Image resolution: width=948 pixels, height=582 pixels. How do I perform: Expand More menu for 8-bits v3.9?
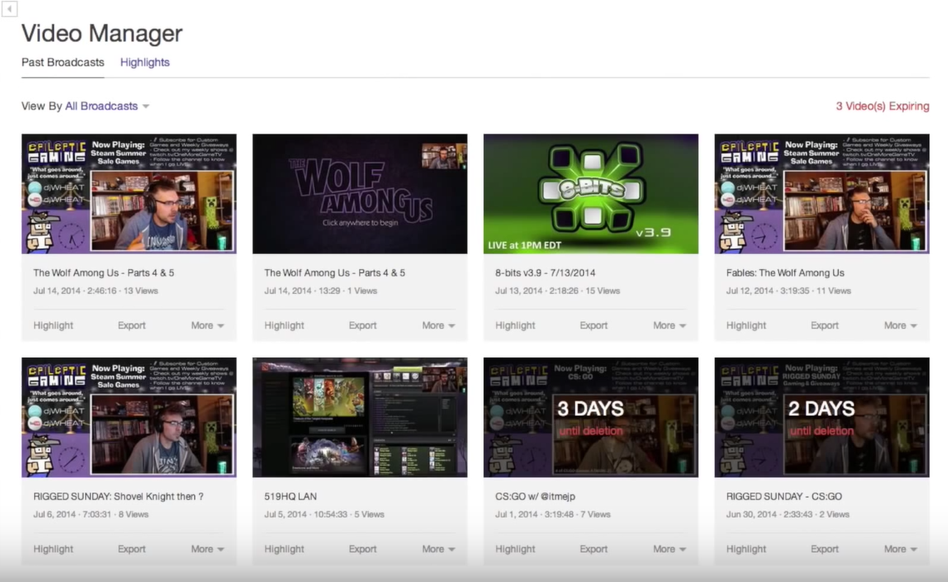click(x=669, y=326)
